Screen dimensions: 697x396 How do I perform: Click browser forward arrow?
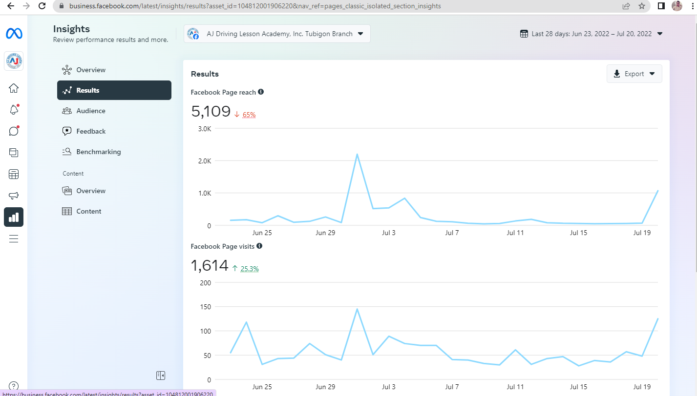coord(27,6)
